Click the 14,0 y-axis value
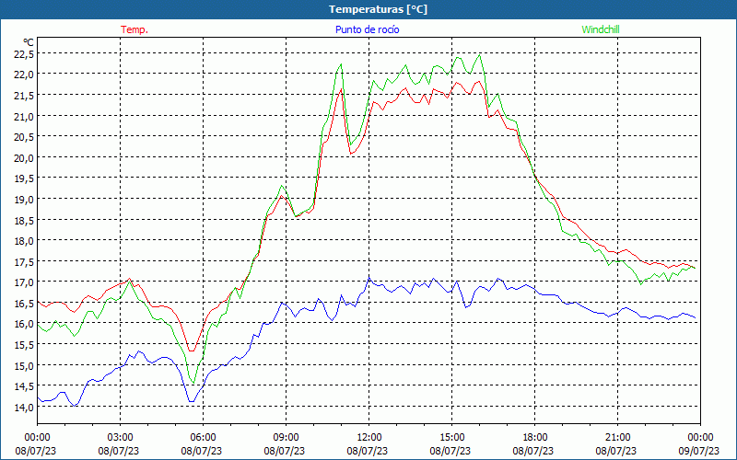The image size is (737, 460). (x=24, y=407)
